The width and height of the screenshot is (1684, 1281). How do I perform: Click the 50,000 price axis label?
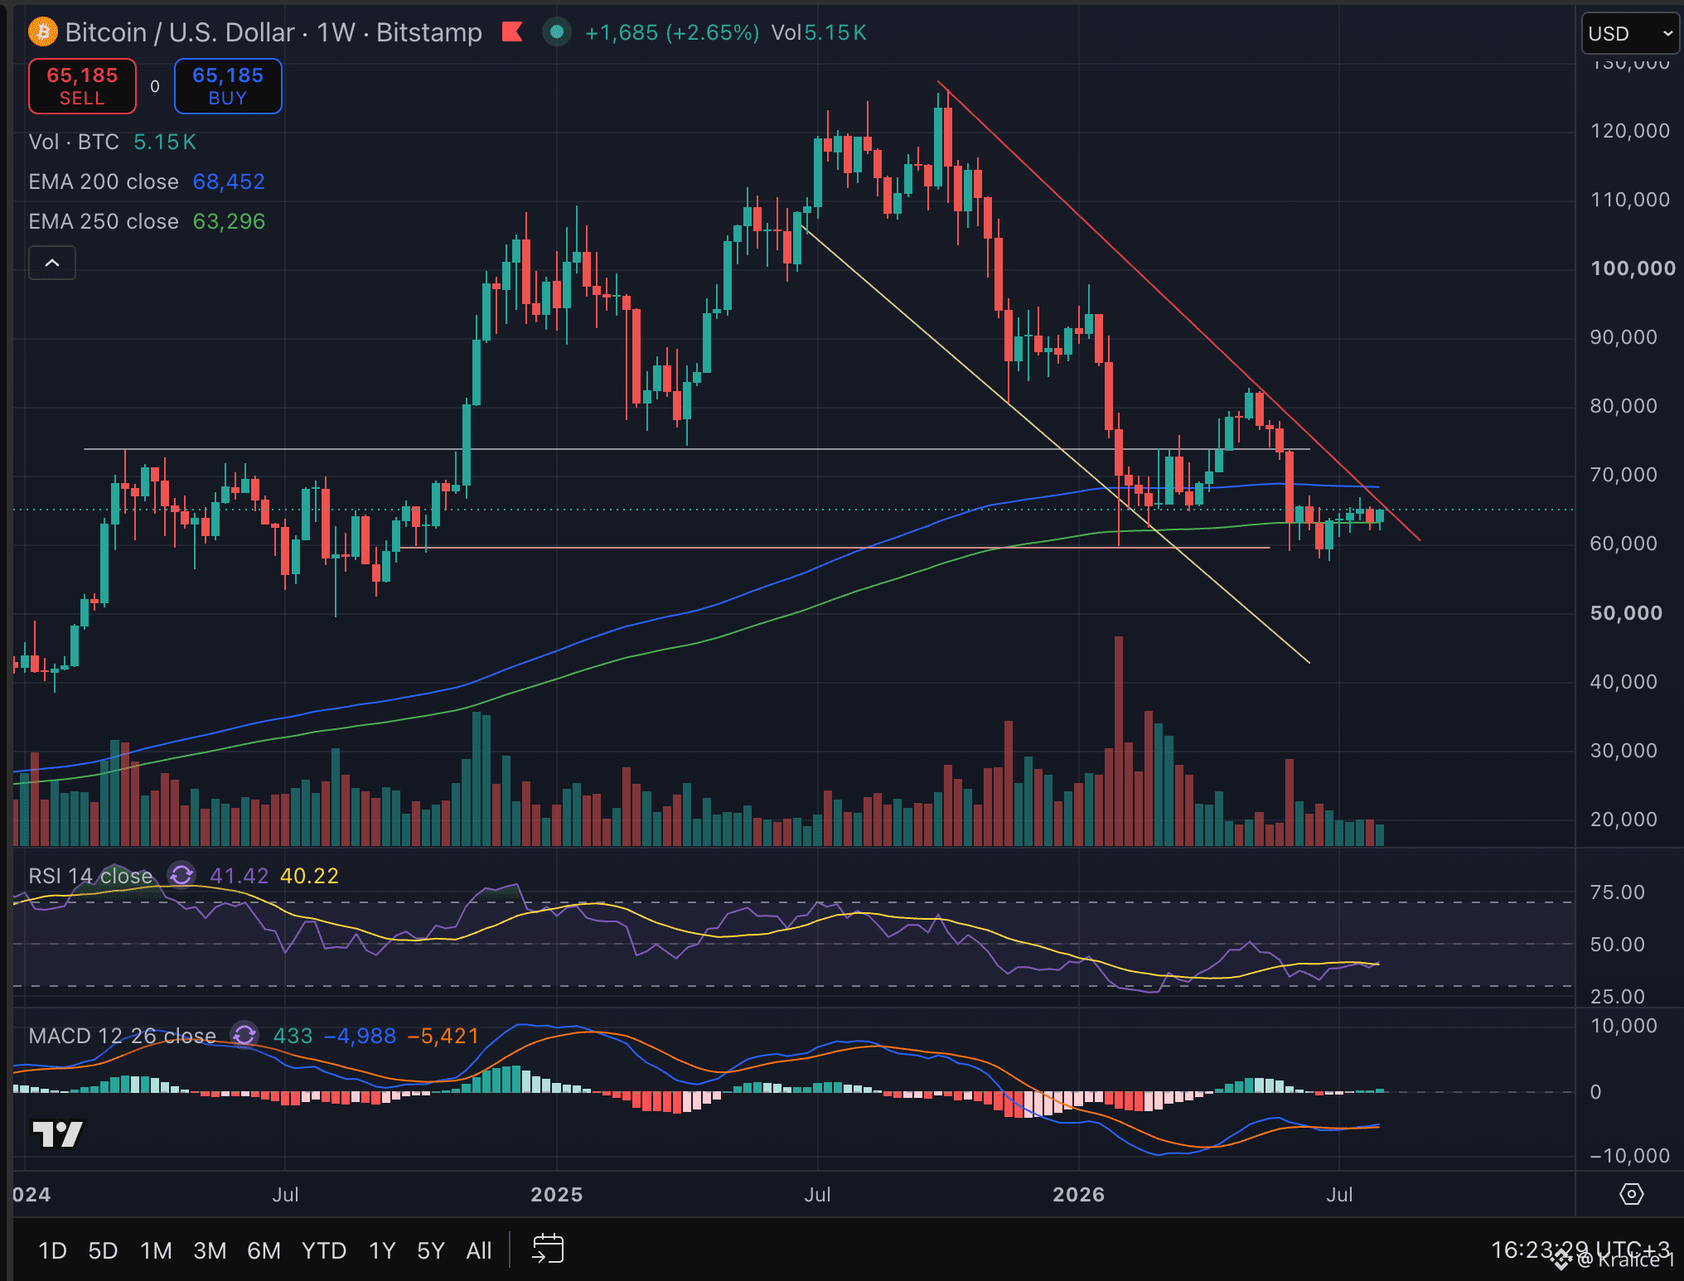(x=1626, y=612)
